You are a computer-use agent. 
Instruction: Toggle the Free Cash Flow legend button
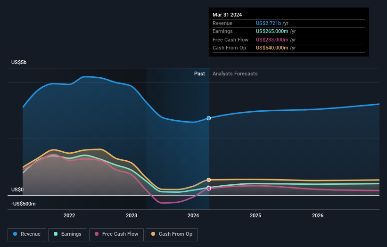click(x=116, y=234)
